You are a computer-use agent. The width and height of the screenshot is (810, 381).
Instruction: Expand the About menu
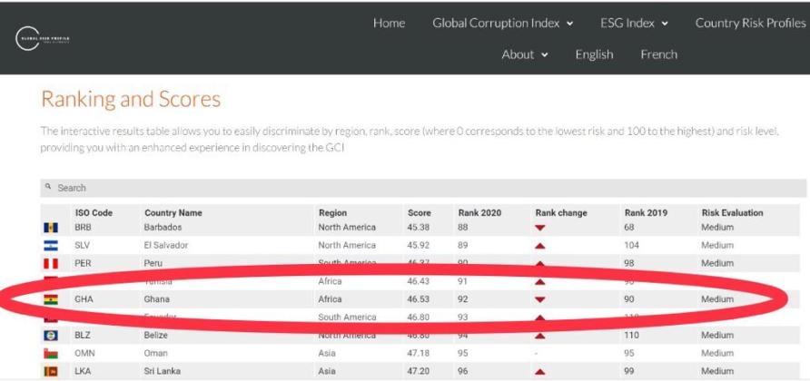(525, 54)
